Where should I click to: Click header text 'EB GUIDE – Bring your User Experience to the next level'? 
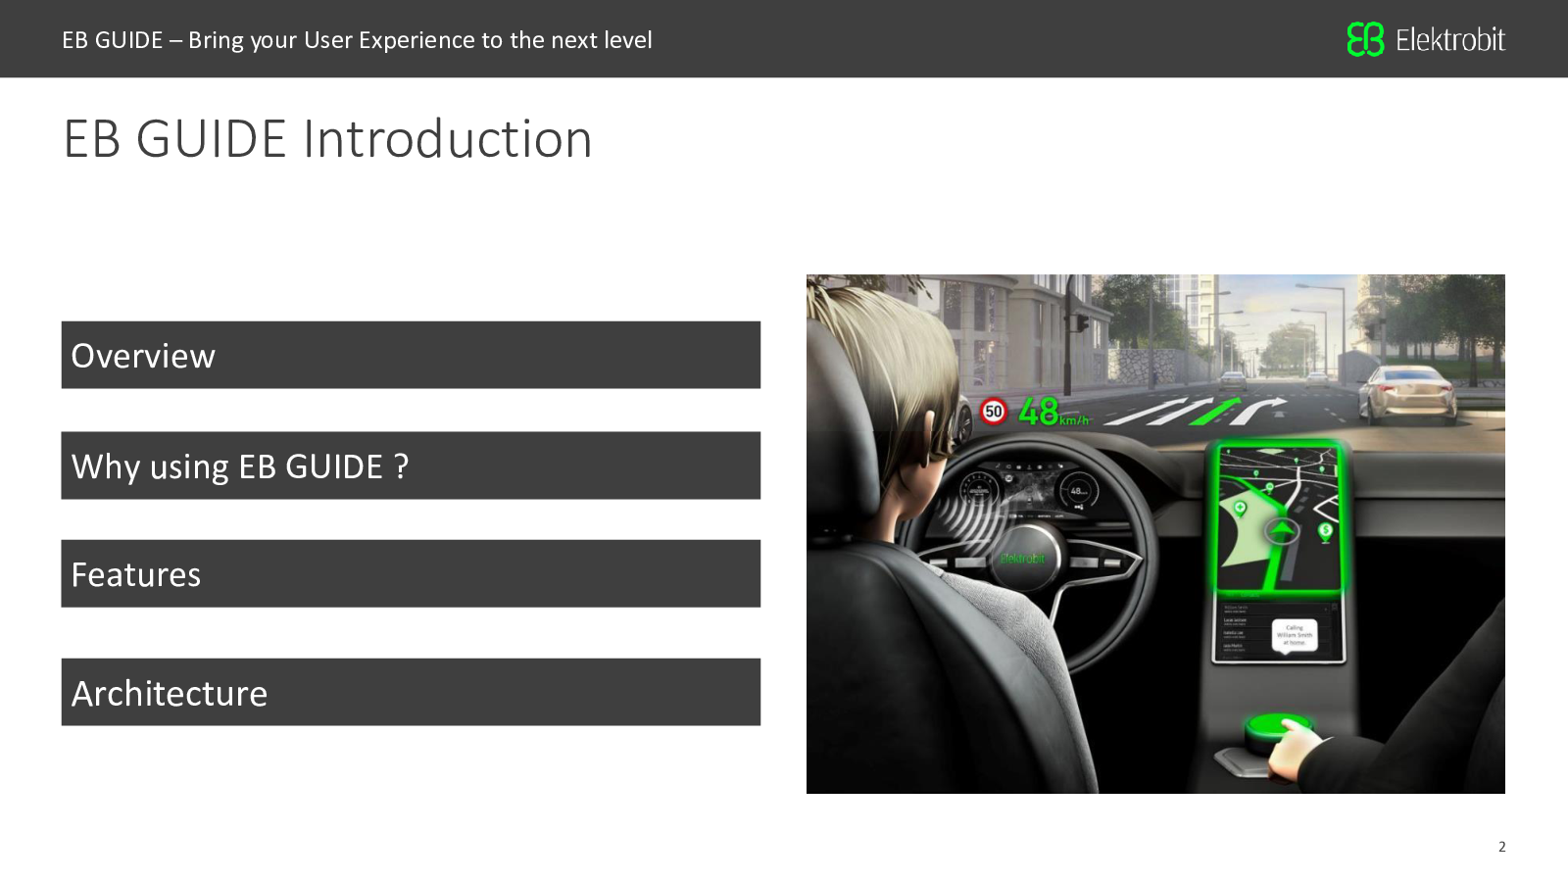(357, 40)
